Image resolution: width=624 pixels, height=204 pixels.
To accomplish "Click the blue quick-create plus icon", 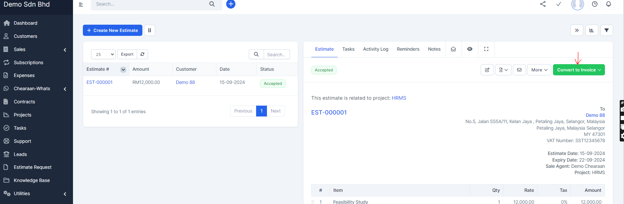I will pyautogui.click(x=231, y=4).
